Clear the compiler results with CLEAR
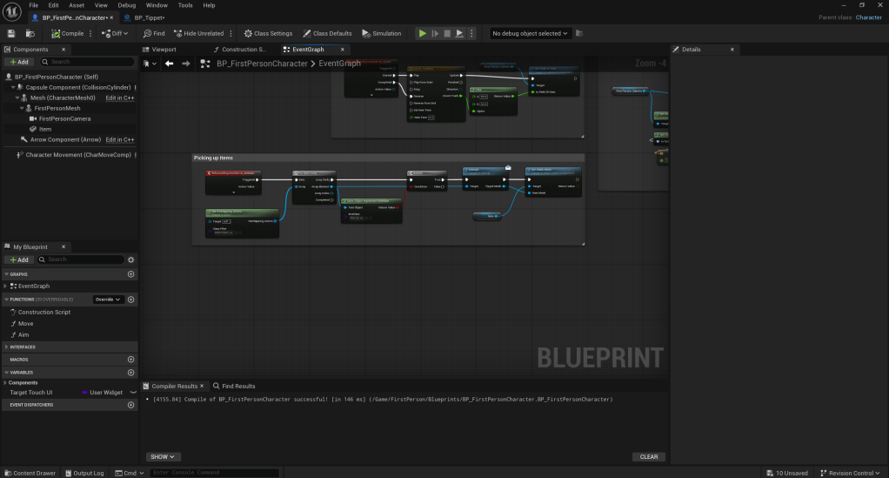This screenshot has height=478, width=889. (x=648, y=456)
